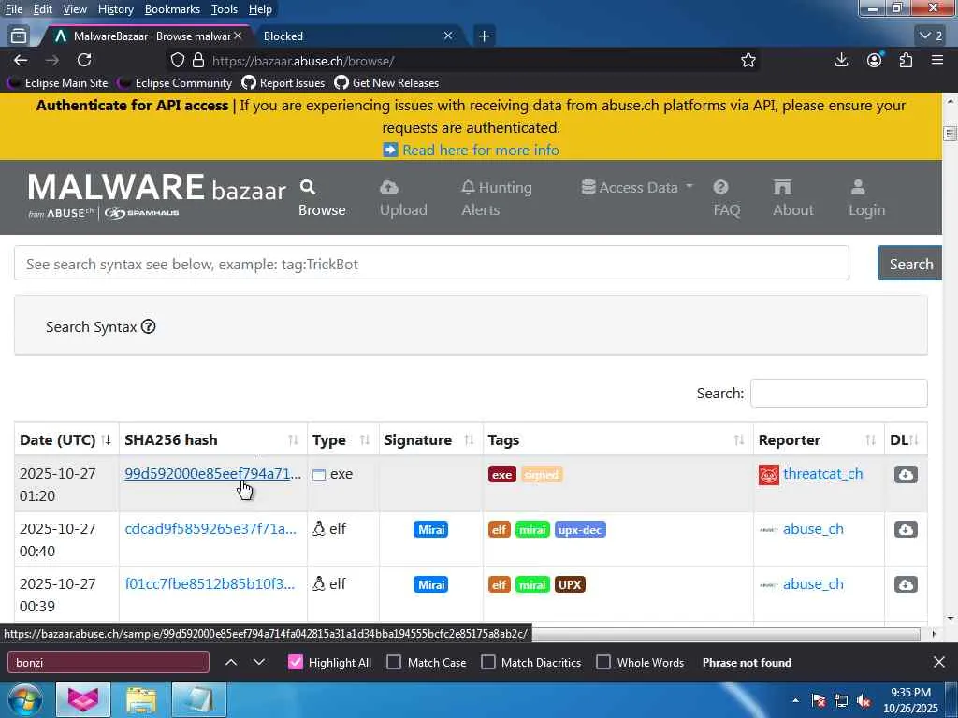Open the Firefox downloads panel
This screenshot has width=958, height=718.
coord(841,60)
